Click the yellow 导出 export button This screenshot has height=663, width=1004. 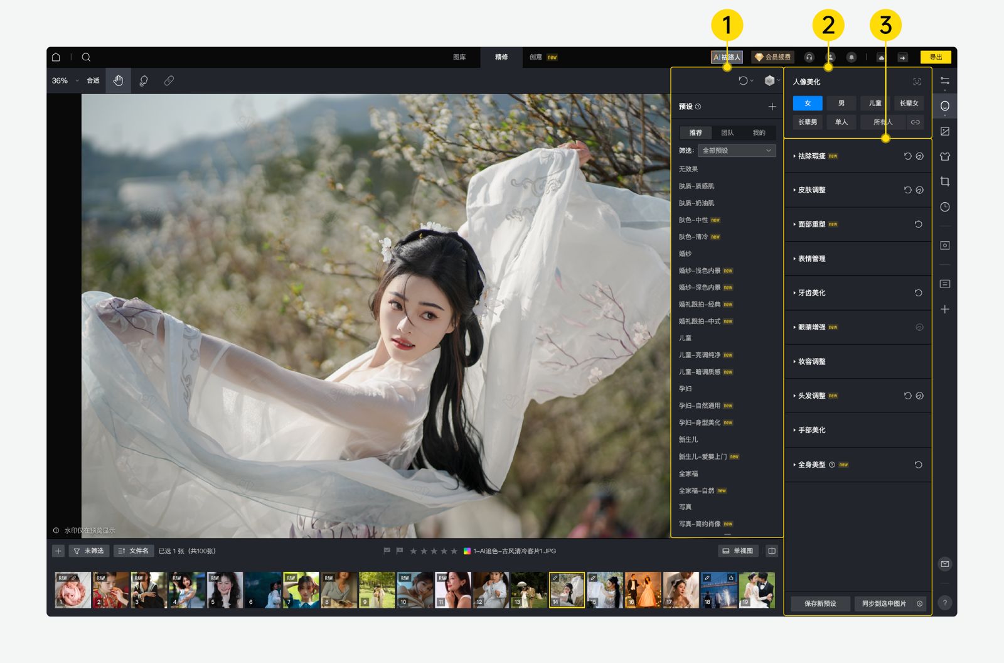coord(935,57)
